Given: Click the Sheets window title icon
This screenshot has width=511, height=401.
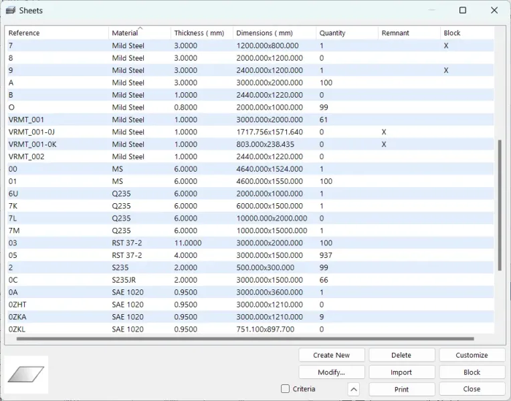Looking at the screenshot, I should (11, 11).
